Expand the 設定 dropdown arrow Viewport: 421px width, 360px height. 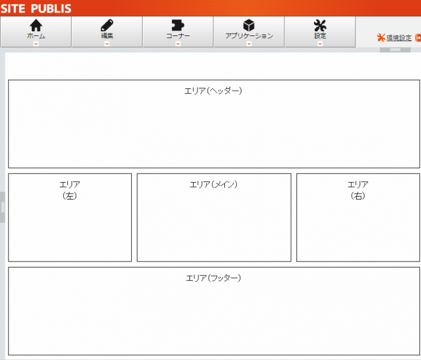click(320, 44)
